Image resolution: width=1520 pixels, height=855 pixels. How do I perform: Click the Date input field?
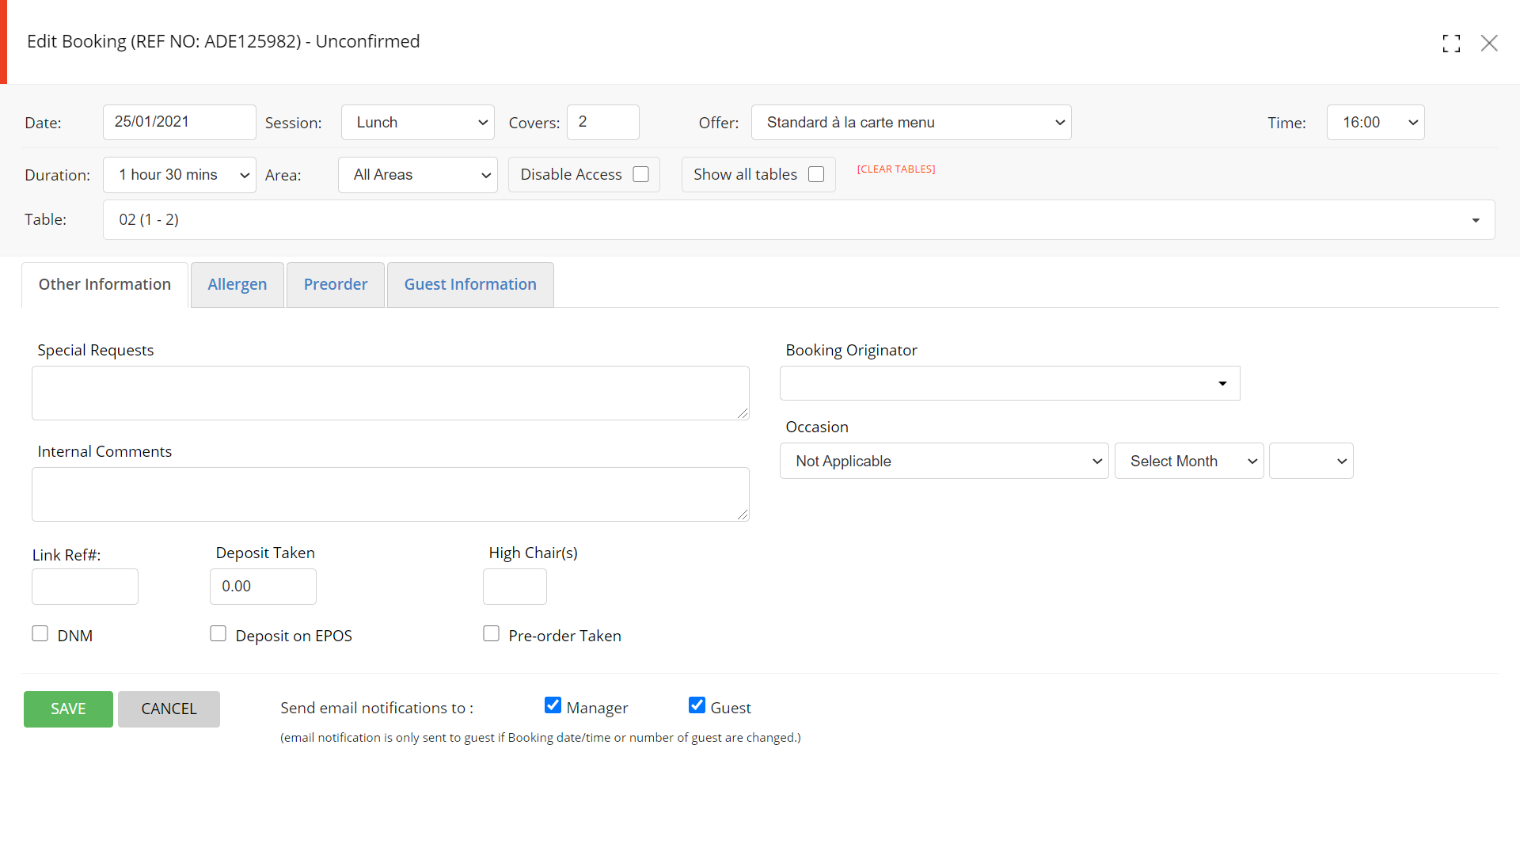pyautogui.click(x=180, y=123)
